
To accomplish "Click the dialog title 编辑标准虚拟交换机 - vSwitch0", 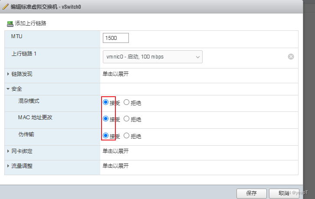I will (46, 7).
